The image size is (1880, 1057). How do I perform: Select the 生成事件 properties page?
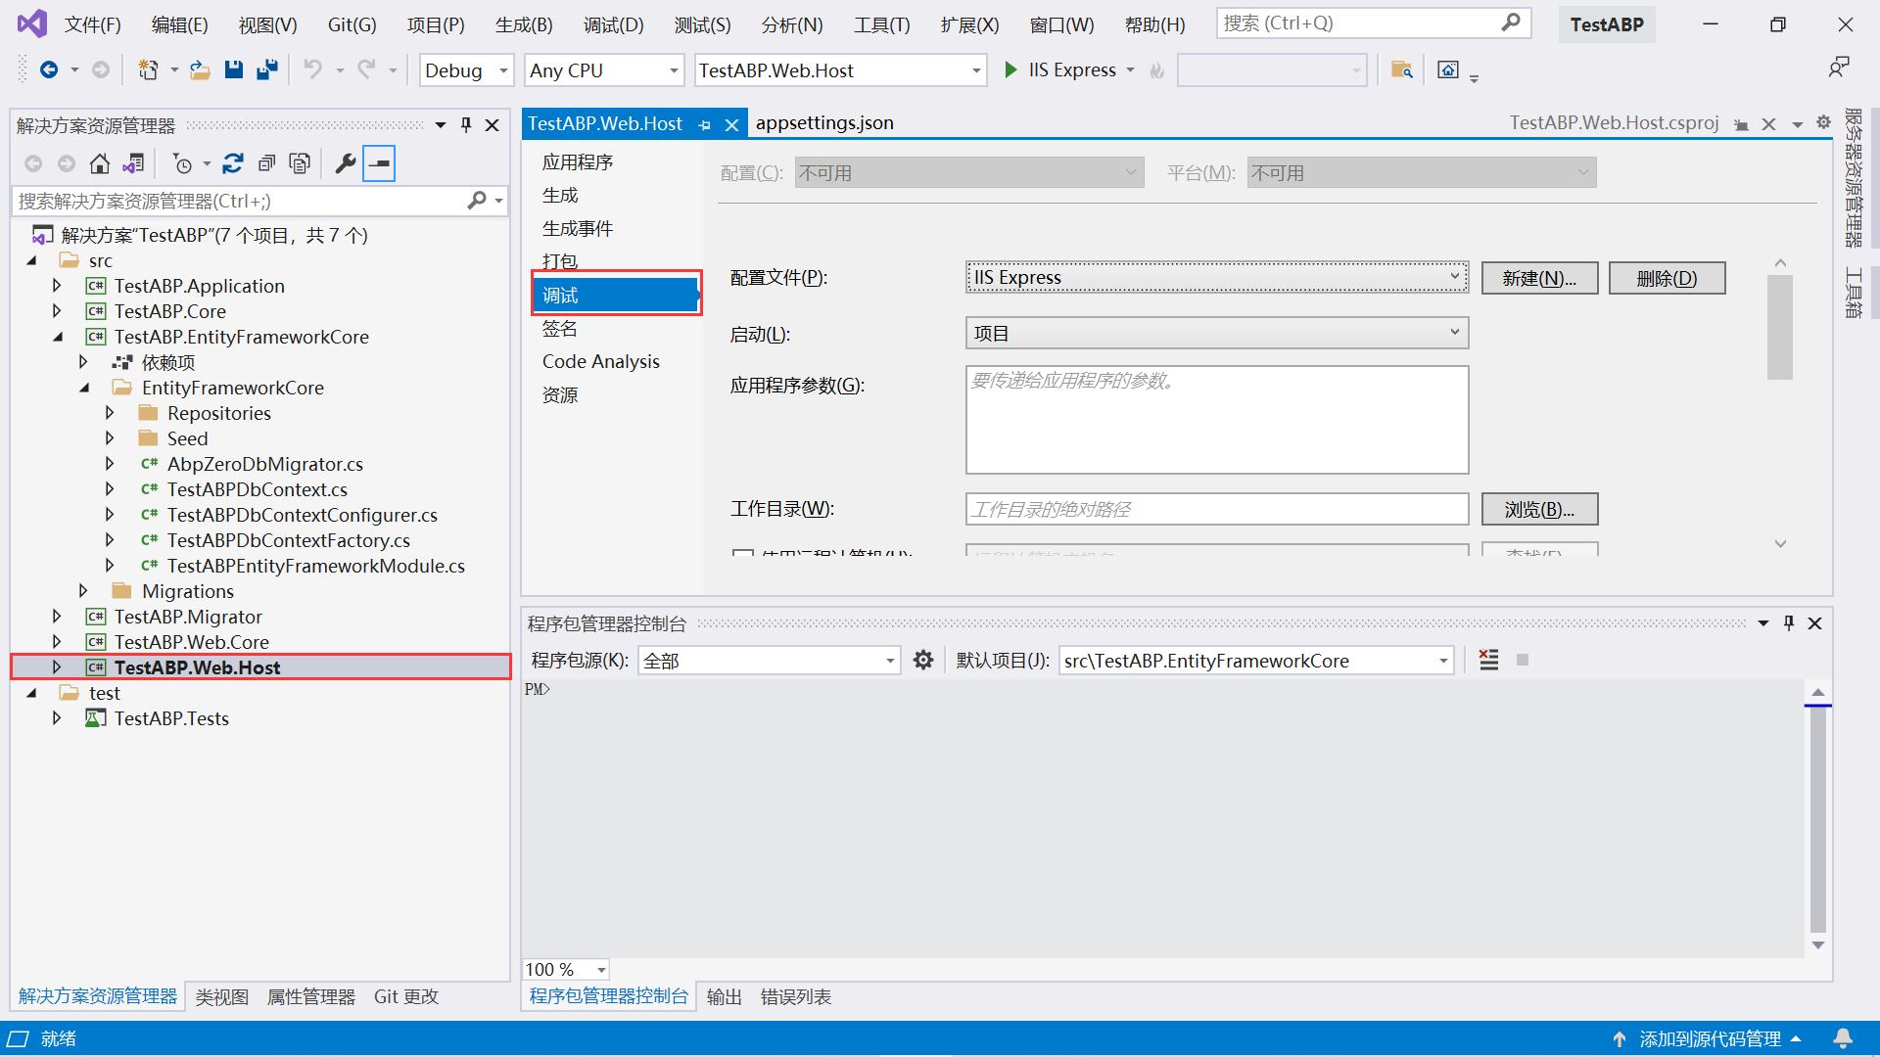[578, 228]
